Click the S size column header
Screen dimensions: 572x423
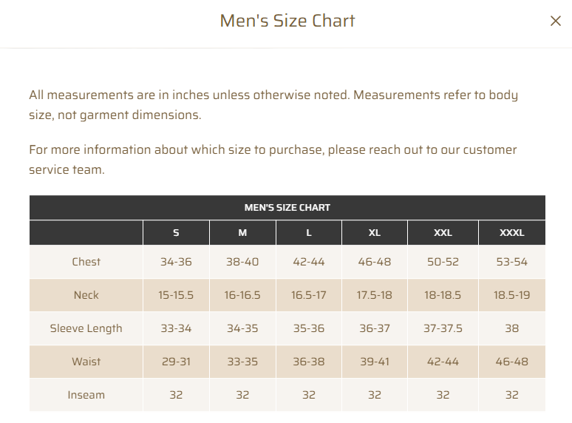(176, 233)
